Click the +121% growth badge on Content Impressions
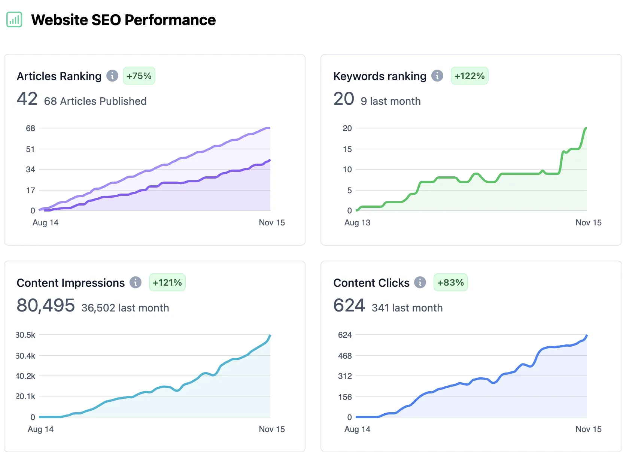The width and height of the screenshot is (626, 456). click(x=167, y=283)
